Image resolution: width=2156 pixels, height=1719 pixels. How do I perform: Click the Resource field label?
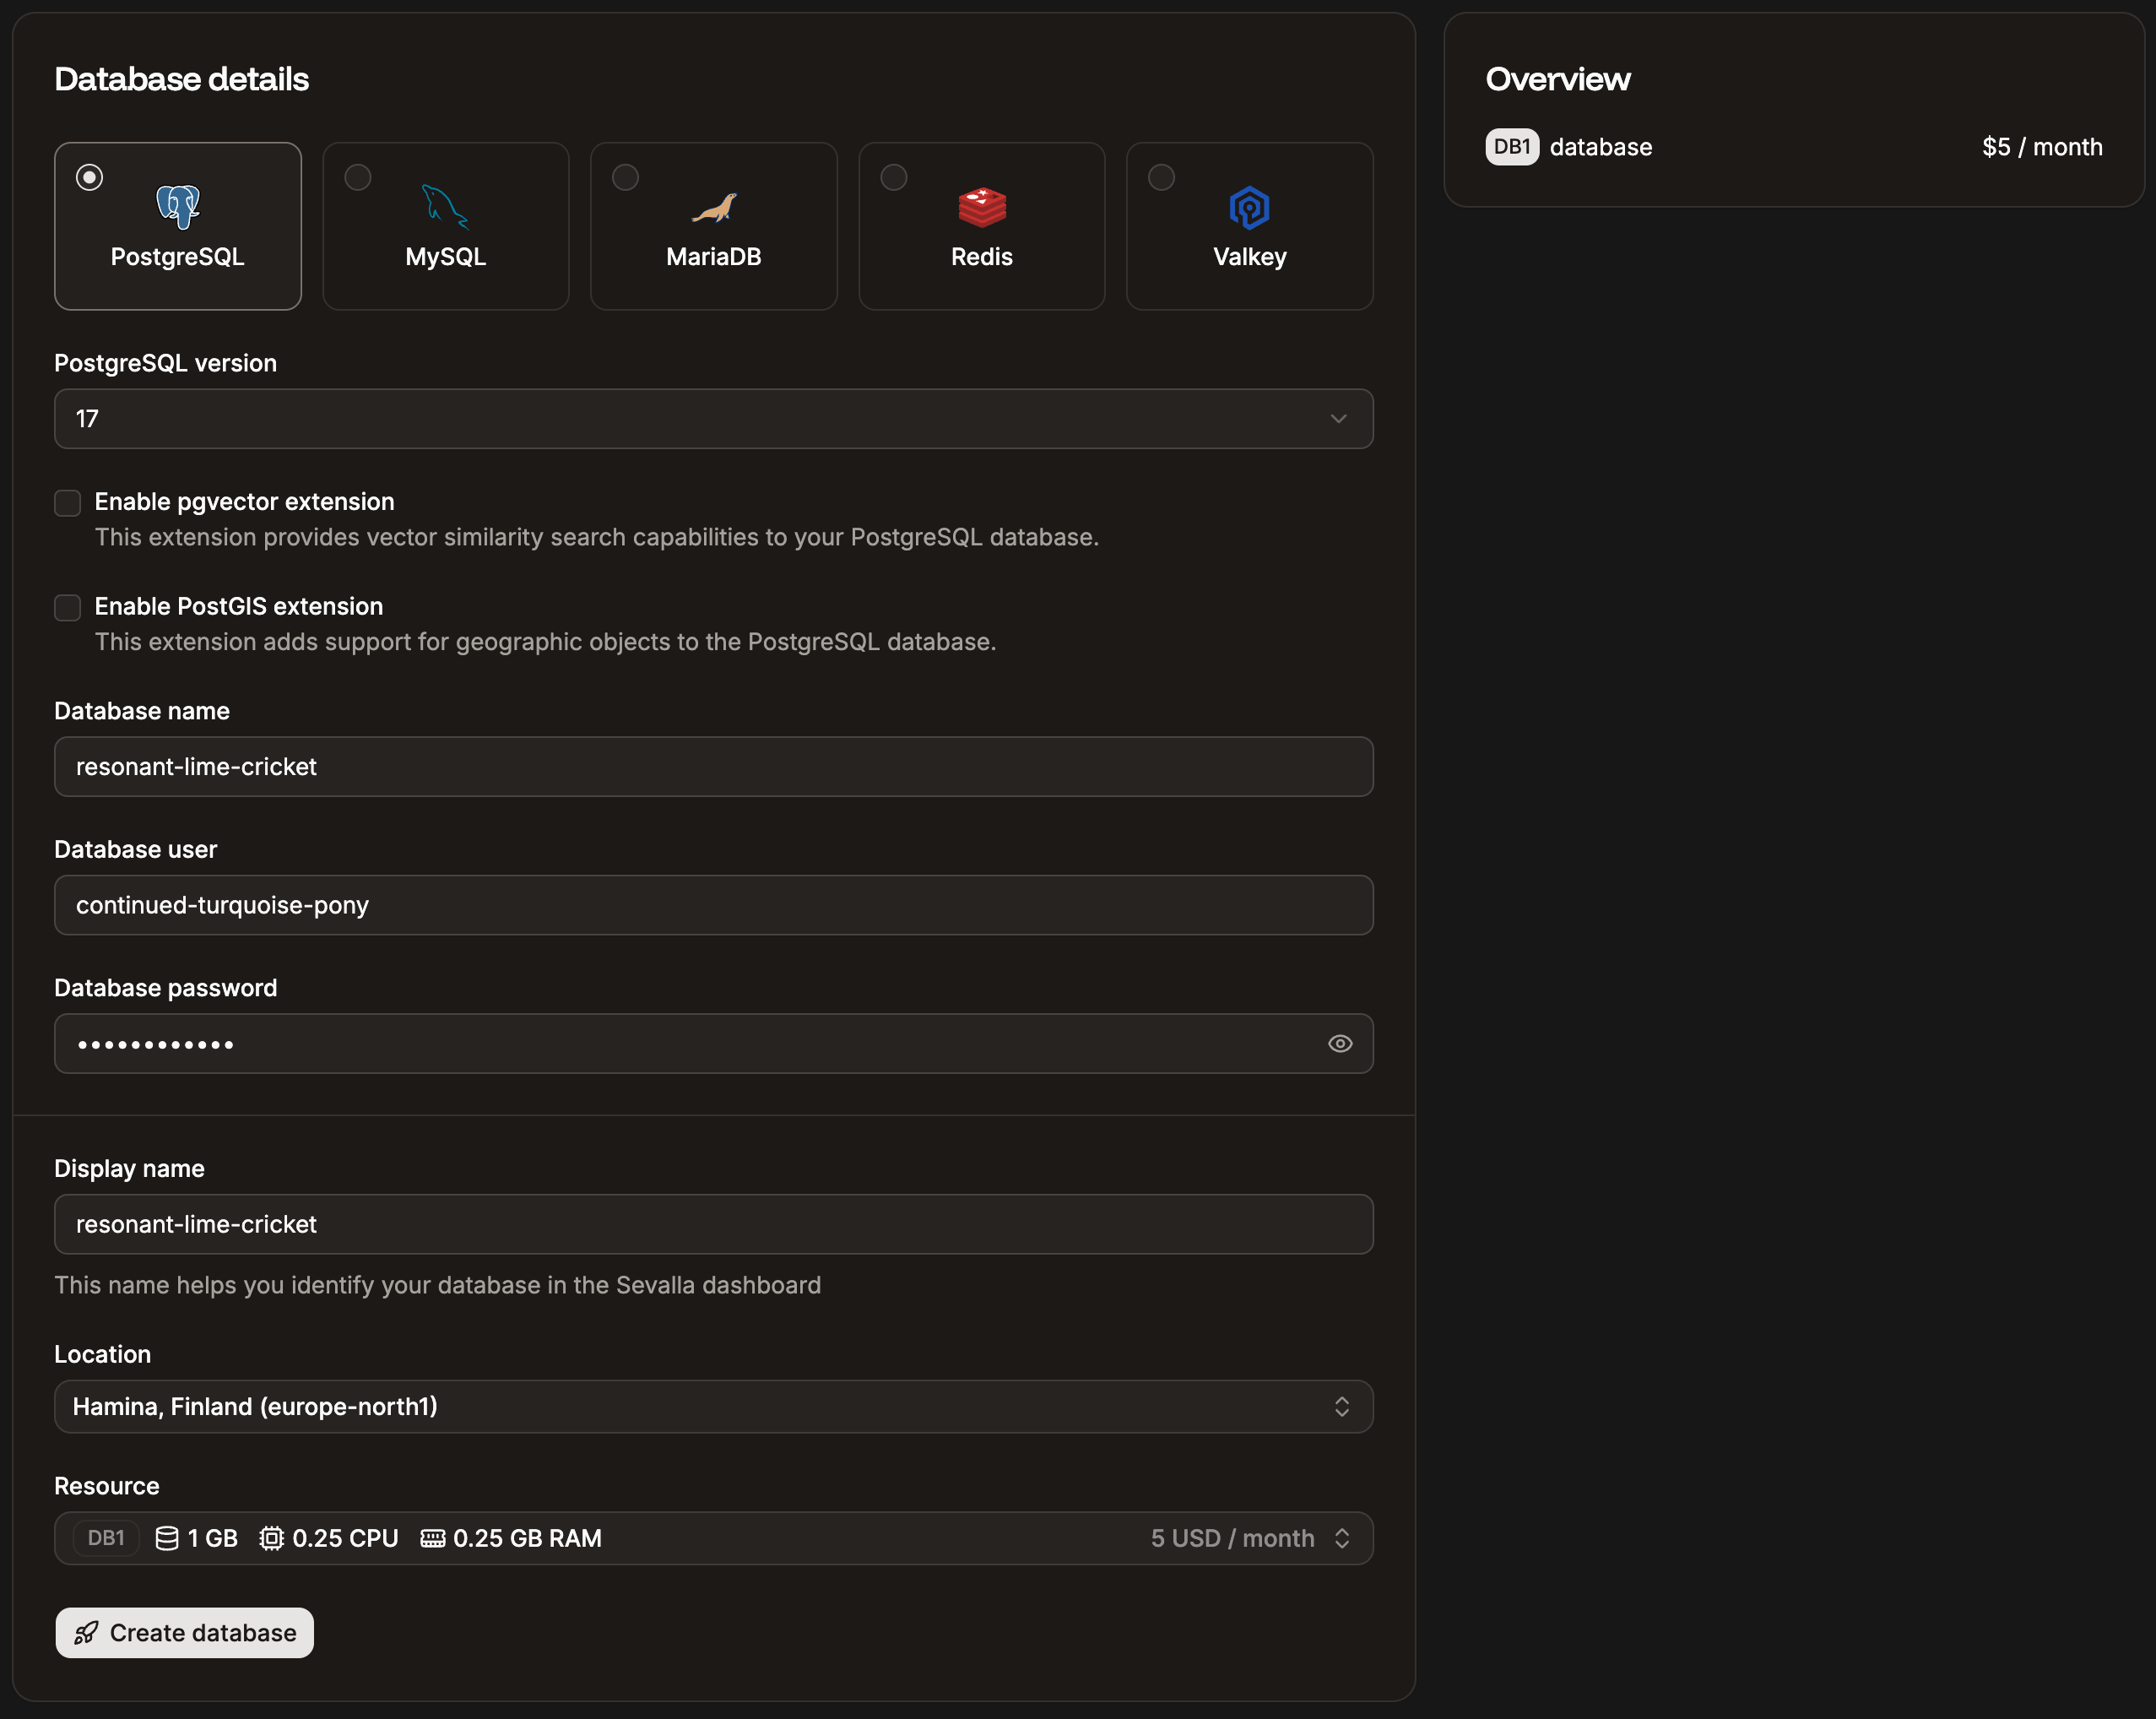tap(107, 1486)
